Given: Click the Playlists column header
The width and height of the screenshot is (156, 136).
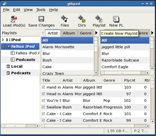Looking at the screenshot, I should pyautogui.click(x=20, y=33).
